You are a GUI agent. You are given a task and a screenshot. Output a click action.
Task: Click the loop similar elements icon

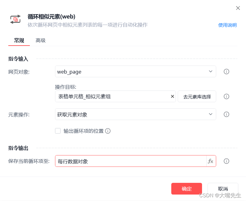pyautogui.click(x=15, y=19)
